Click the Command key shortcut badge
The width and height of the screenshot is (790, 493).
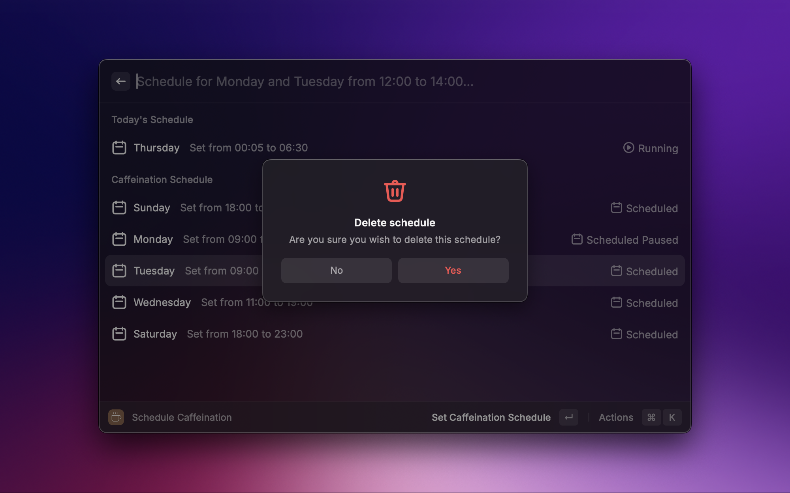tap(651, 417)
